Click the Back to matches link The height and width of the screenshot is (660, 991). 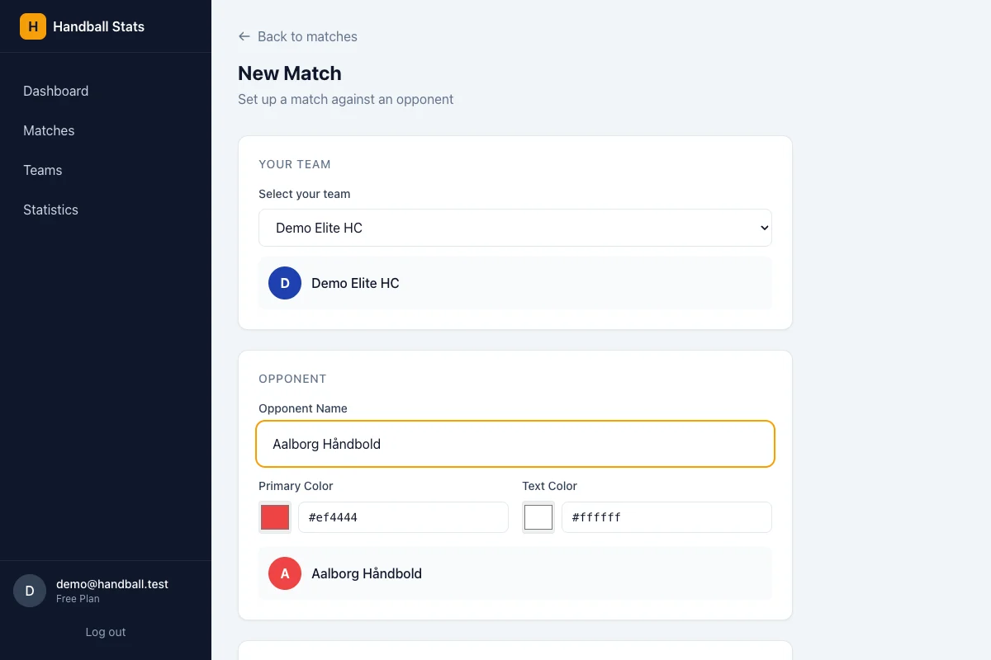coord(307,36)
